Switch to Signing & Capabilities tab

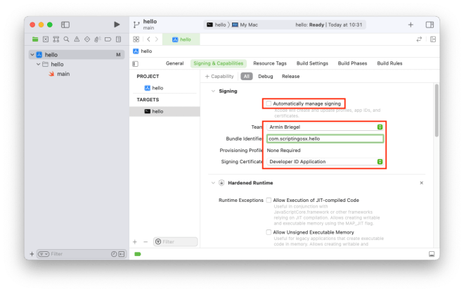(x=219, y=63)
